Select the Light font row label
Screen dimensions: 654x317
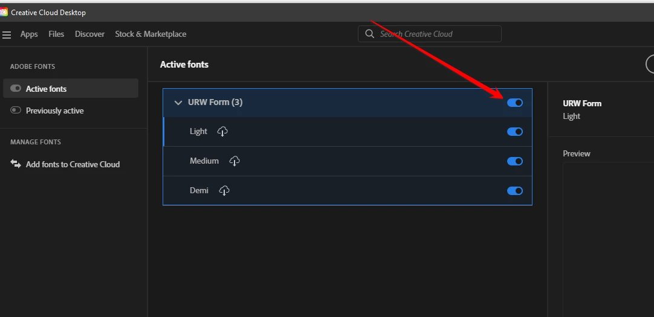tap(198, 131)
